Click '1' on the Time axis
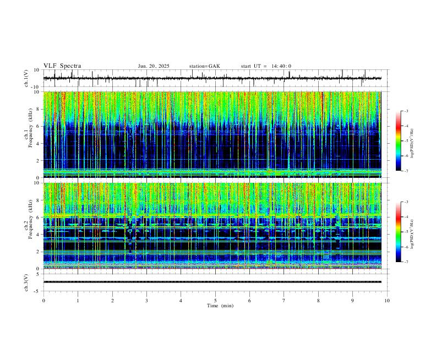 (x=78, y=301)
